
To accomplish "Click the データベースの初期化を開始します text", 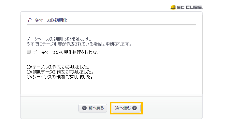I will [59, 39].
